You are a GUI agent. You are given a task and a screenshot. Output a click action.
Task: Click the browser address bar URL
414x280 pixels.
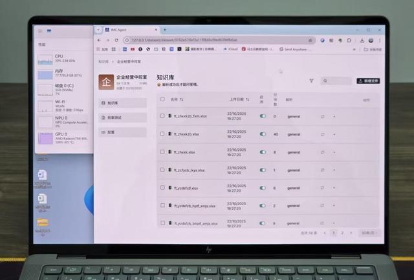coord(184,40)
